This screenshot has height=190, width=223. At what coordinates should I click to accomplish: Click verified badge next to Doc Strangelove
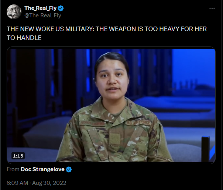(x=69, y=169)
